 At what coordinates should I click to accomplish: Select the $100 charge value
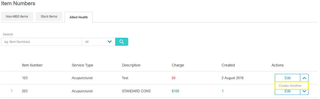(x=175, y=91)
